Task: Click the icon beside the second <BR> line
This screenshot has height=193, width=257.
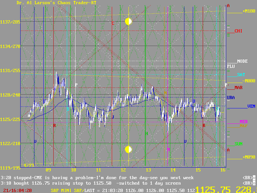Action: 254,183
